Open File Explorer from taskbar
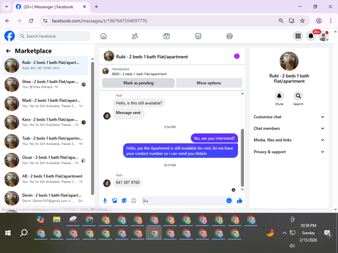Screen dimensions: 338x253 (x=57, y=219)
